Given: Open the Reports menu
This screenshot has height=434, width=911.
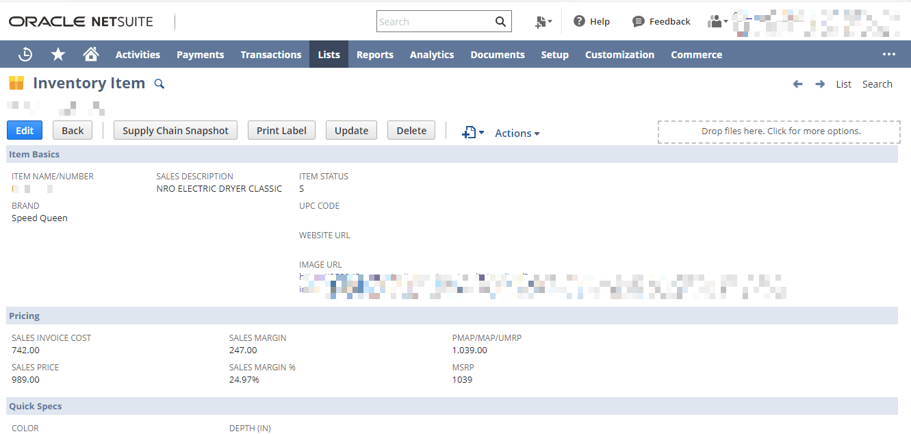Looking at the screenshot, I should [x=375, y=54].
